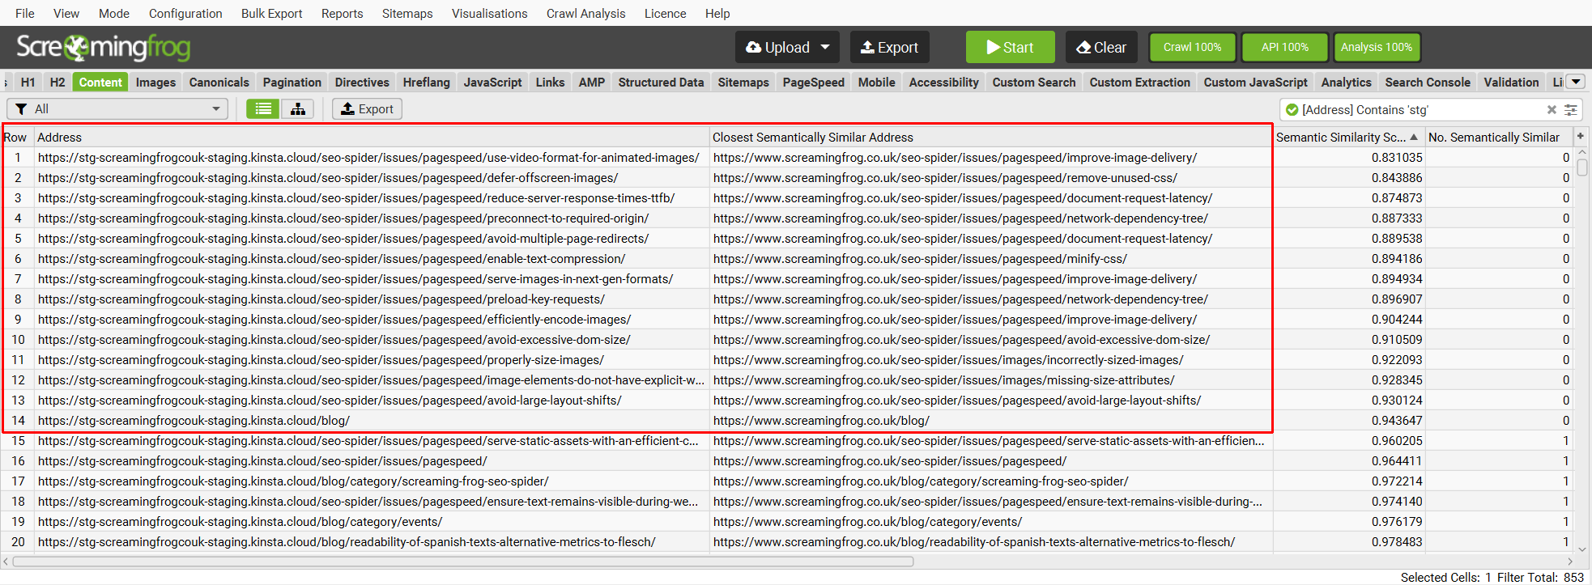Screen dimensions: 1592x585
Task: Start the crawl with Start button
Action: point(1010,48)
